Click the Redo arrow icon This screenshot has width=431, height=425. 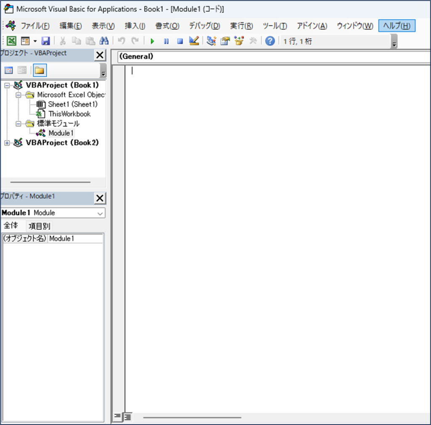tap(135, 41)
